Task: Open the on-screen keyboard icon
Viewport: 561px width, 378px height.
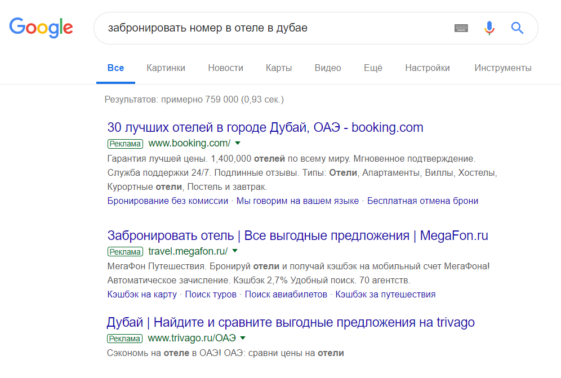Action: [x=461, y=28]
